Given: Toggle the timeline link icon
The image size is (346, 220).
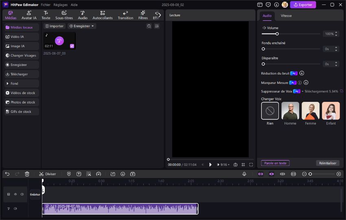Looking at the screenshot, I should [261, 174].
